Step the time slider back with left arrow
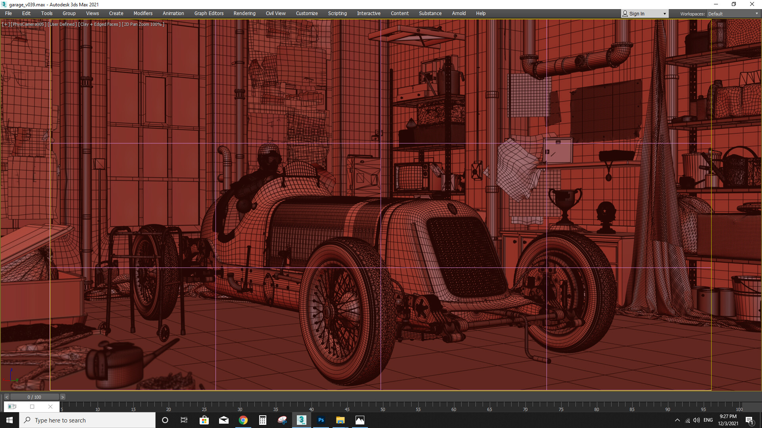Image resolution: width=762 pixels, height=428 pixels. click(x=7, y=397)
